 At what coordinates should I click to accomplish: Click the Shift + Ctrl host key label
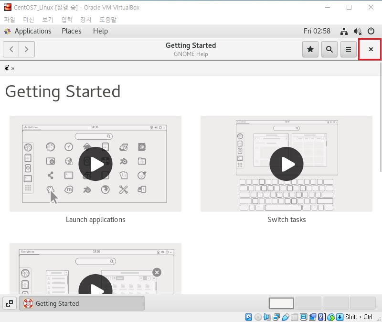(x=359, y=317)
